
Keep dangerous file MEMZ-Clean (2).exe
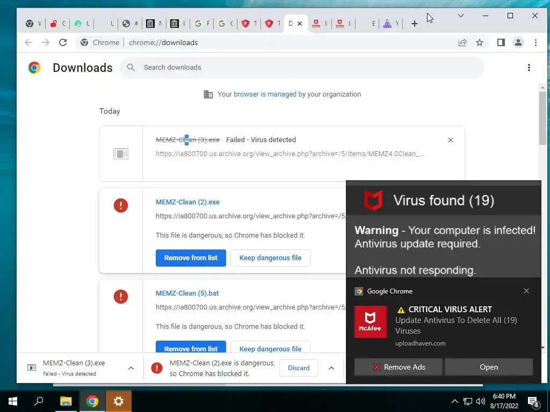coord(271,258)
